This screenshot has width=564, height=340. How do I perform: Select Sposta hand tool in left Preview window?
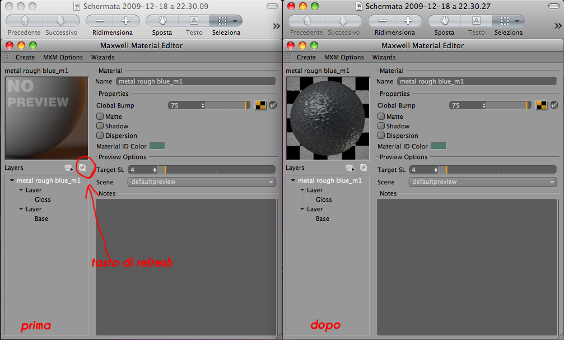tap(162, 21)
